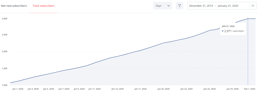Click the Jan 5, 2020 axis label

(x=49, y=89)
